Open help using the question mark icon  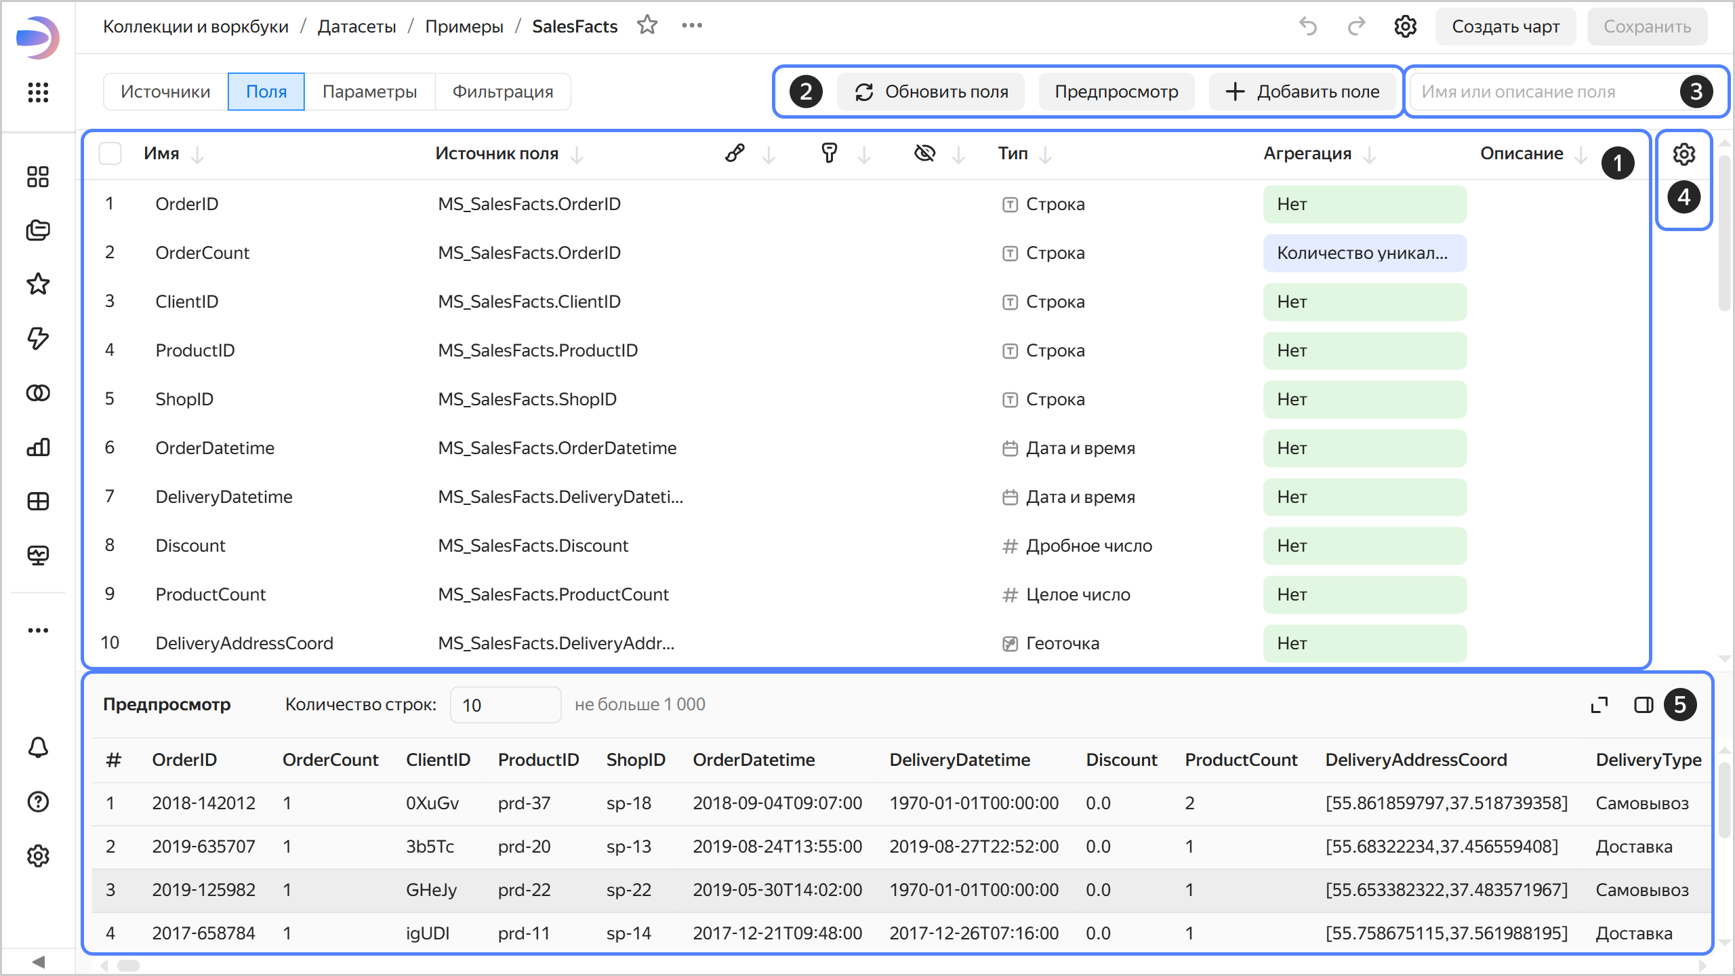(38, 802)
